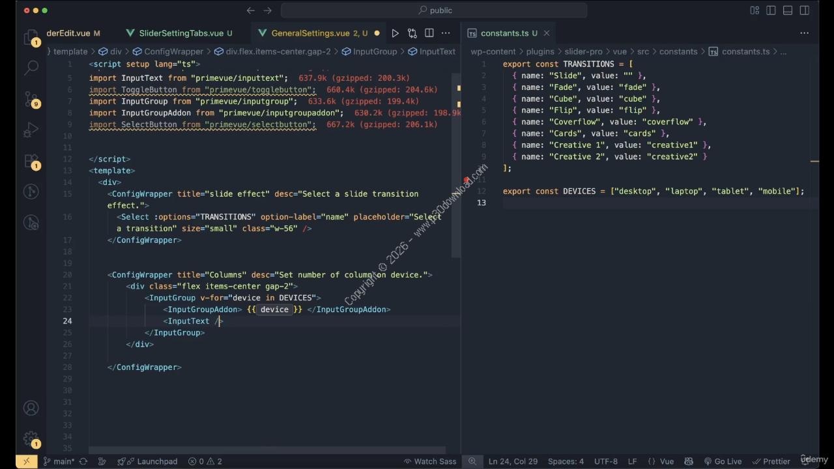This screenshot has height=469, width=834.
Task: Click Watch Sass in status bar
Action: [429, 461]
